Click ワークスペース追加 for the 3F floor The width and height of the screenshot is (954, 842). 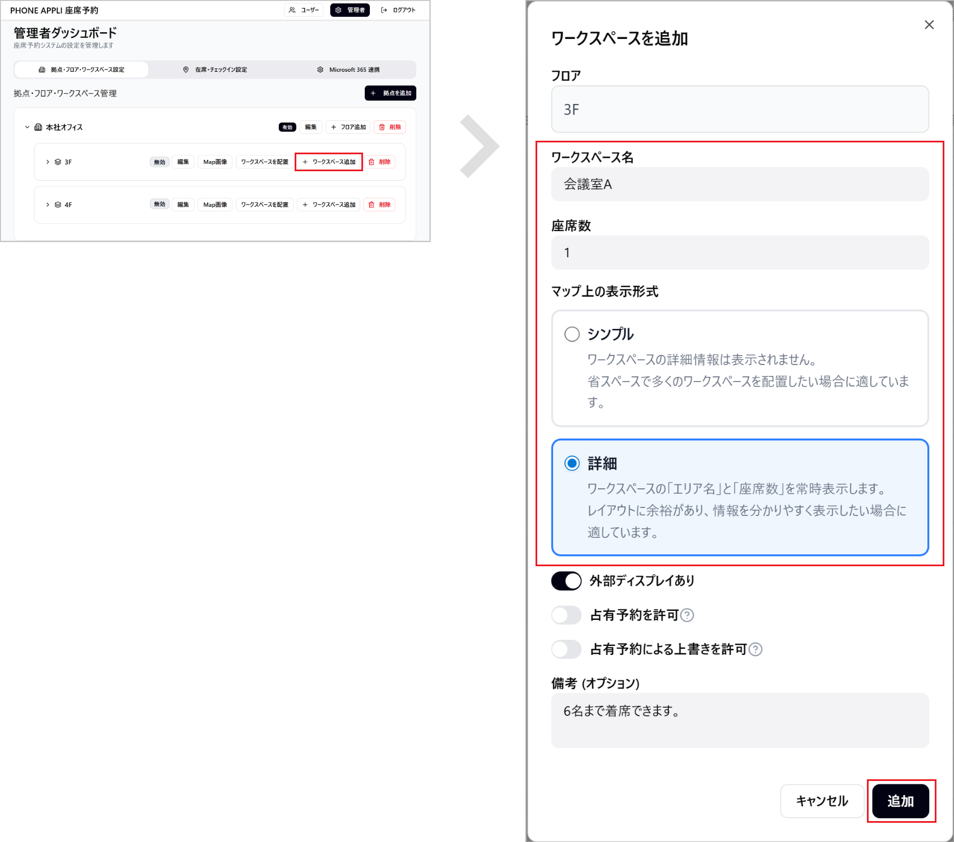tap(329, 162)
